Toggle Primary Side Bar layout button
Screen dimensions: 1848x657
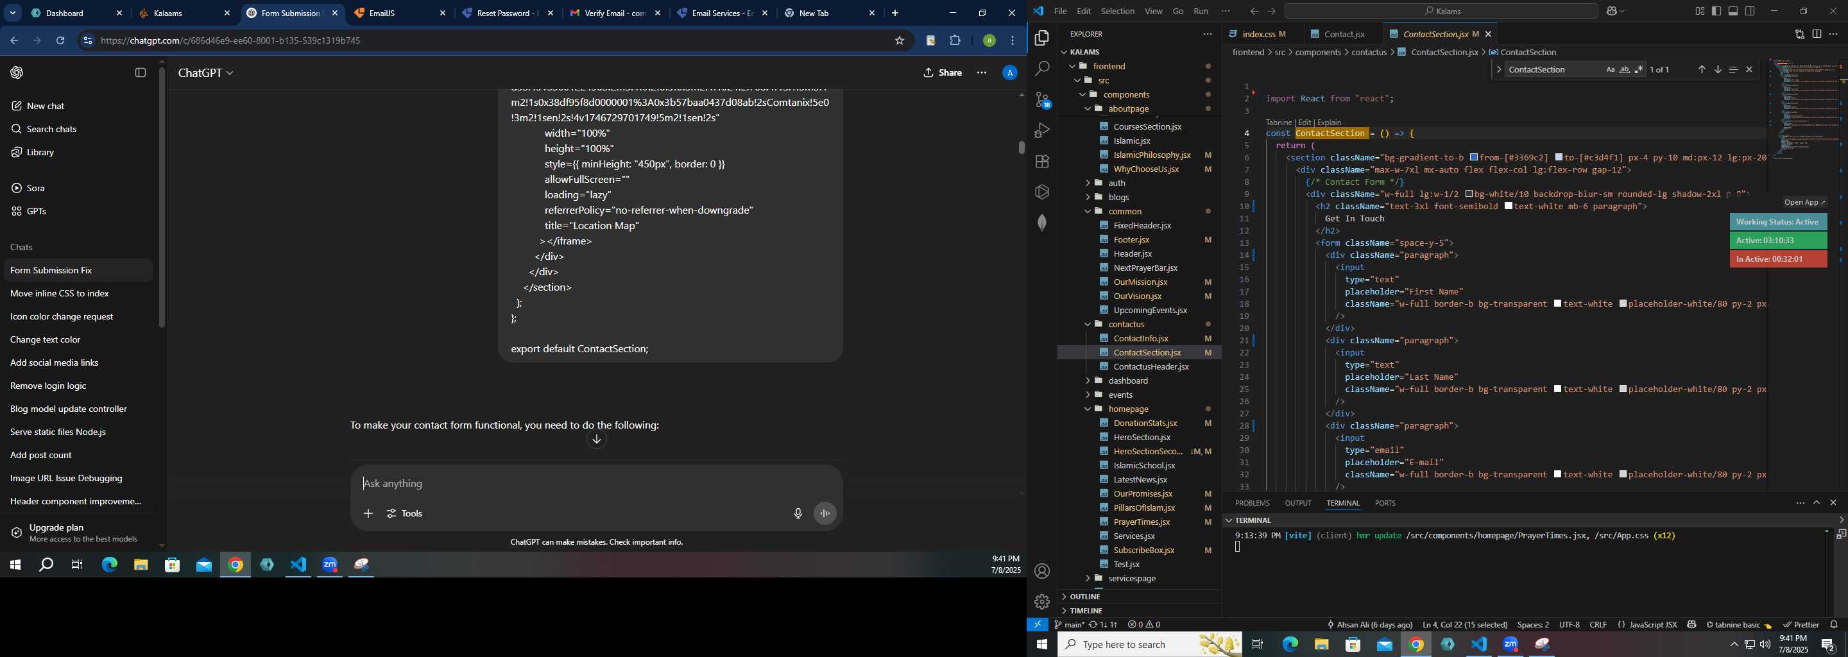(x=1716, y=12)
